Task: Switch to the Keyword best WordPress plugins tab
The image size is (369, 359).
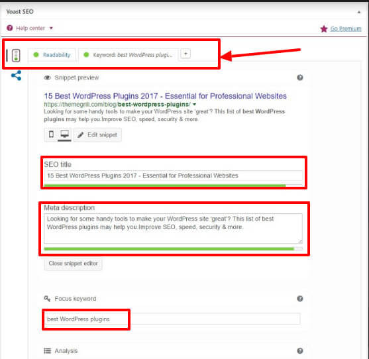Action: (x=128, y=55)
